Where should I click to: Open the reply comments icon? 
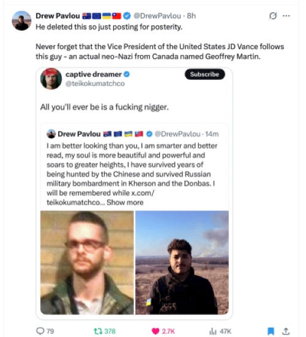tap(40, 331)
